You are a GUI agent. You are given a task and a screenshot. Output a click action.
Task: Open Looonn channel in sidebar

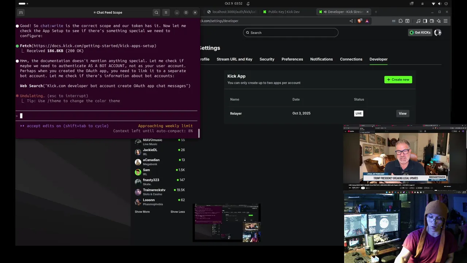coord(160,202)
